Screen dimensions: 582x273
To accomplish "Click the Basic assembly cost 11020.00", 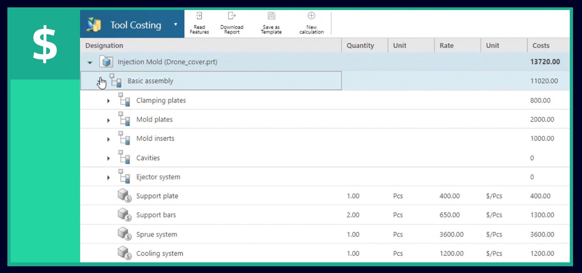I will [x=544, y=81].
